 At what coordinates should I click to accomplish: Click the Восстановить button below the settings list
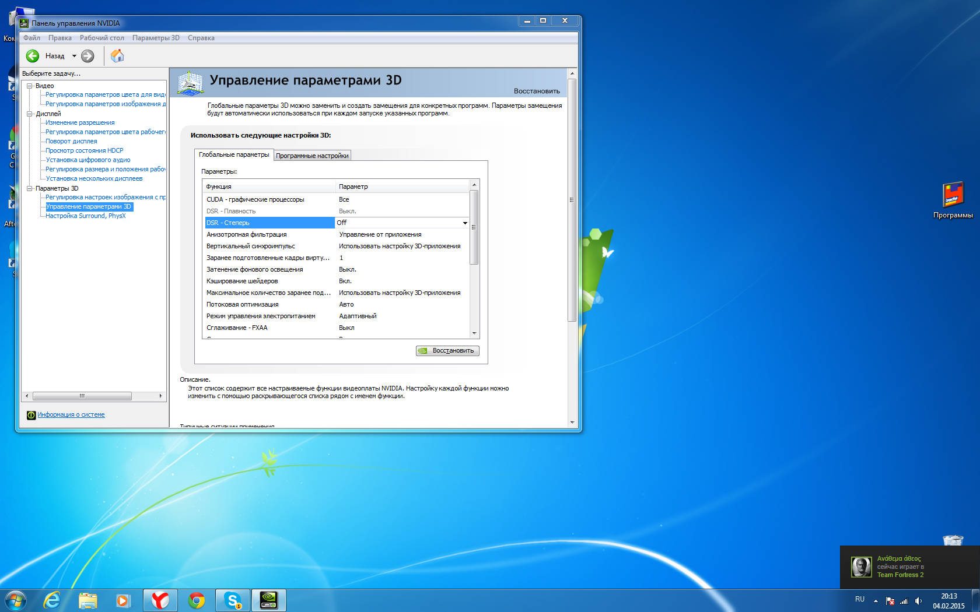[447, 351]
